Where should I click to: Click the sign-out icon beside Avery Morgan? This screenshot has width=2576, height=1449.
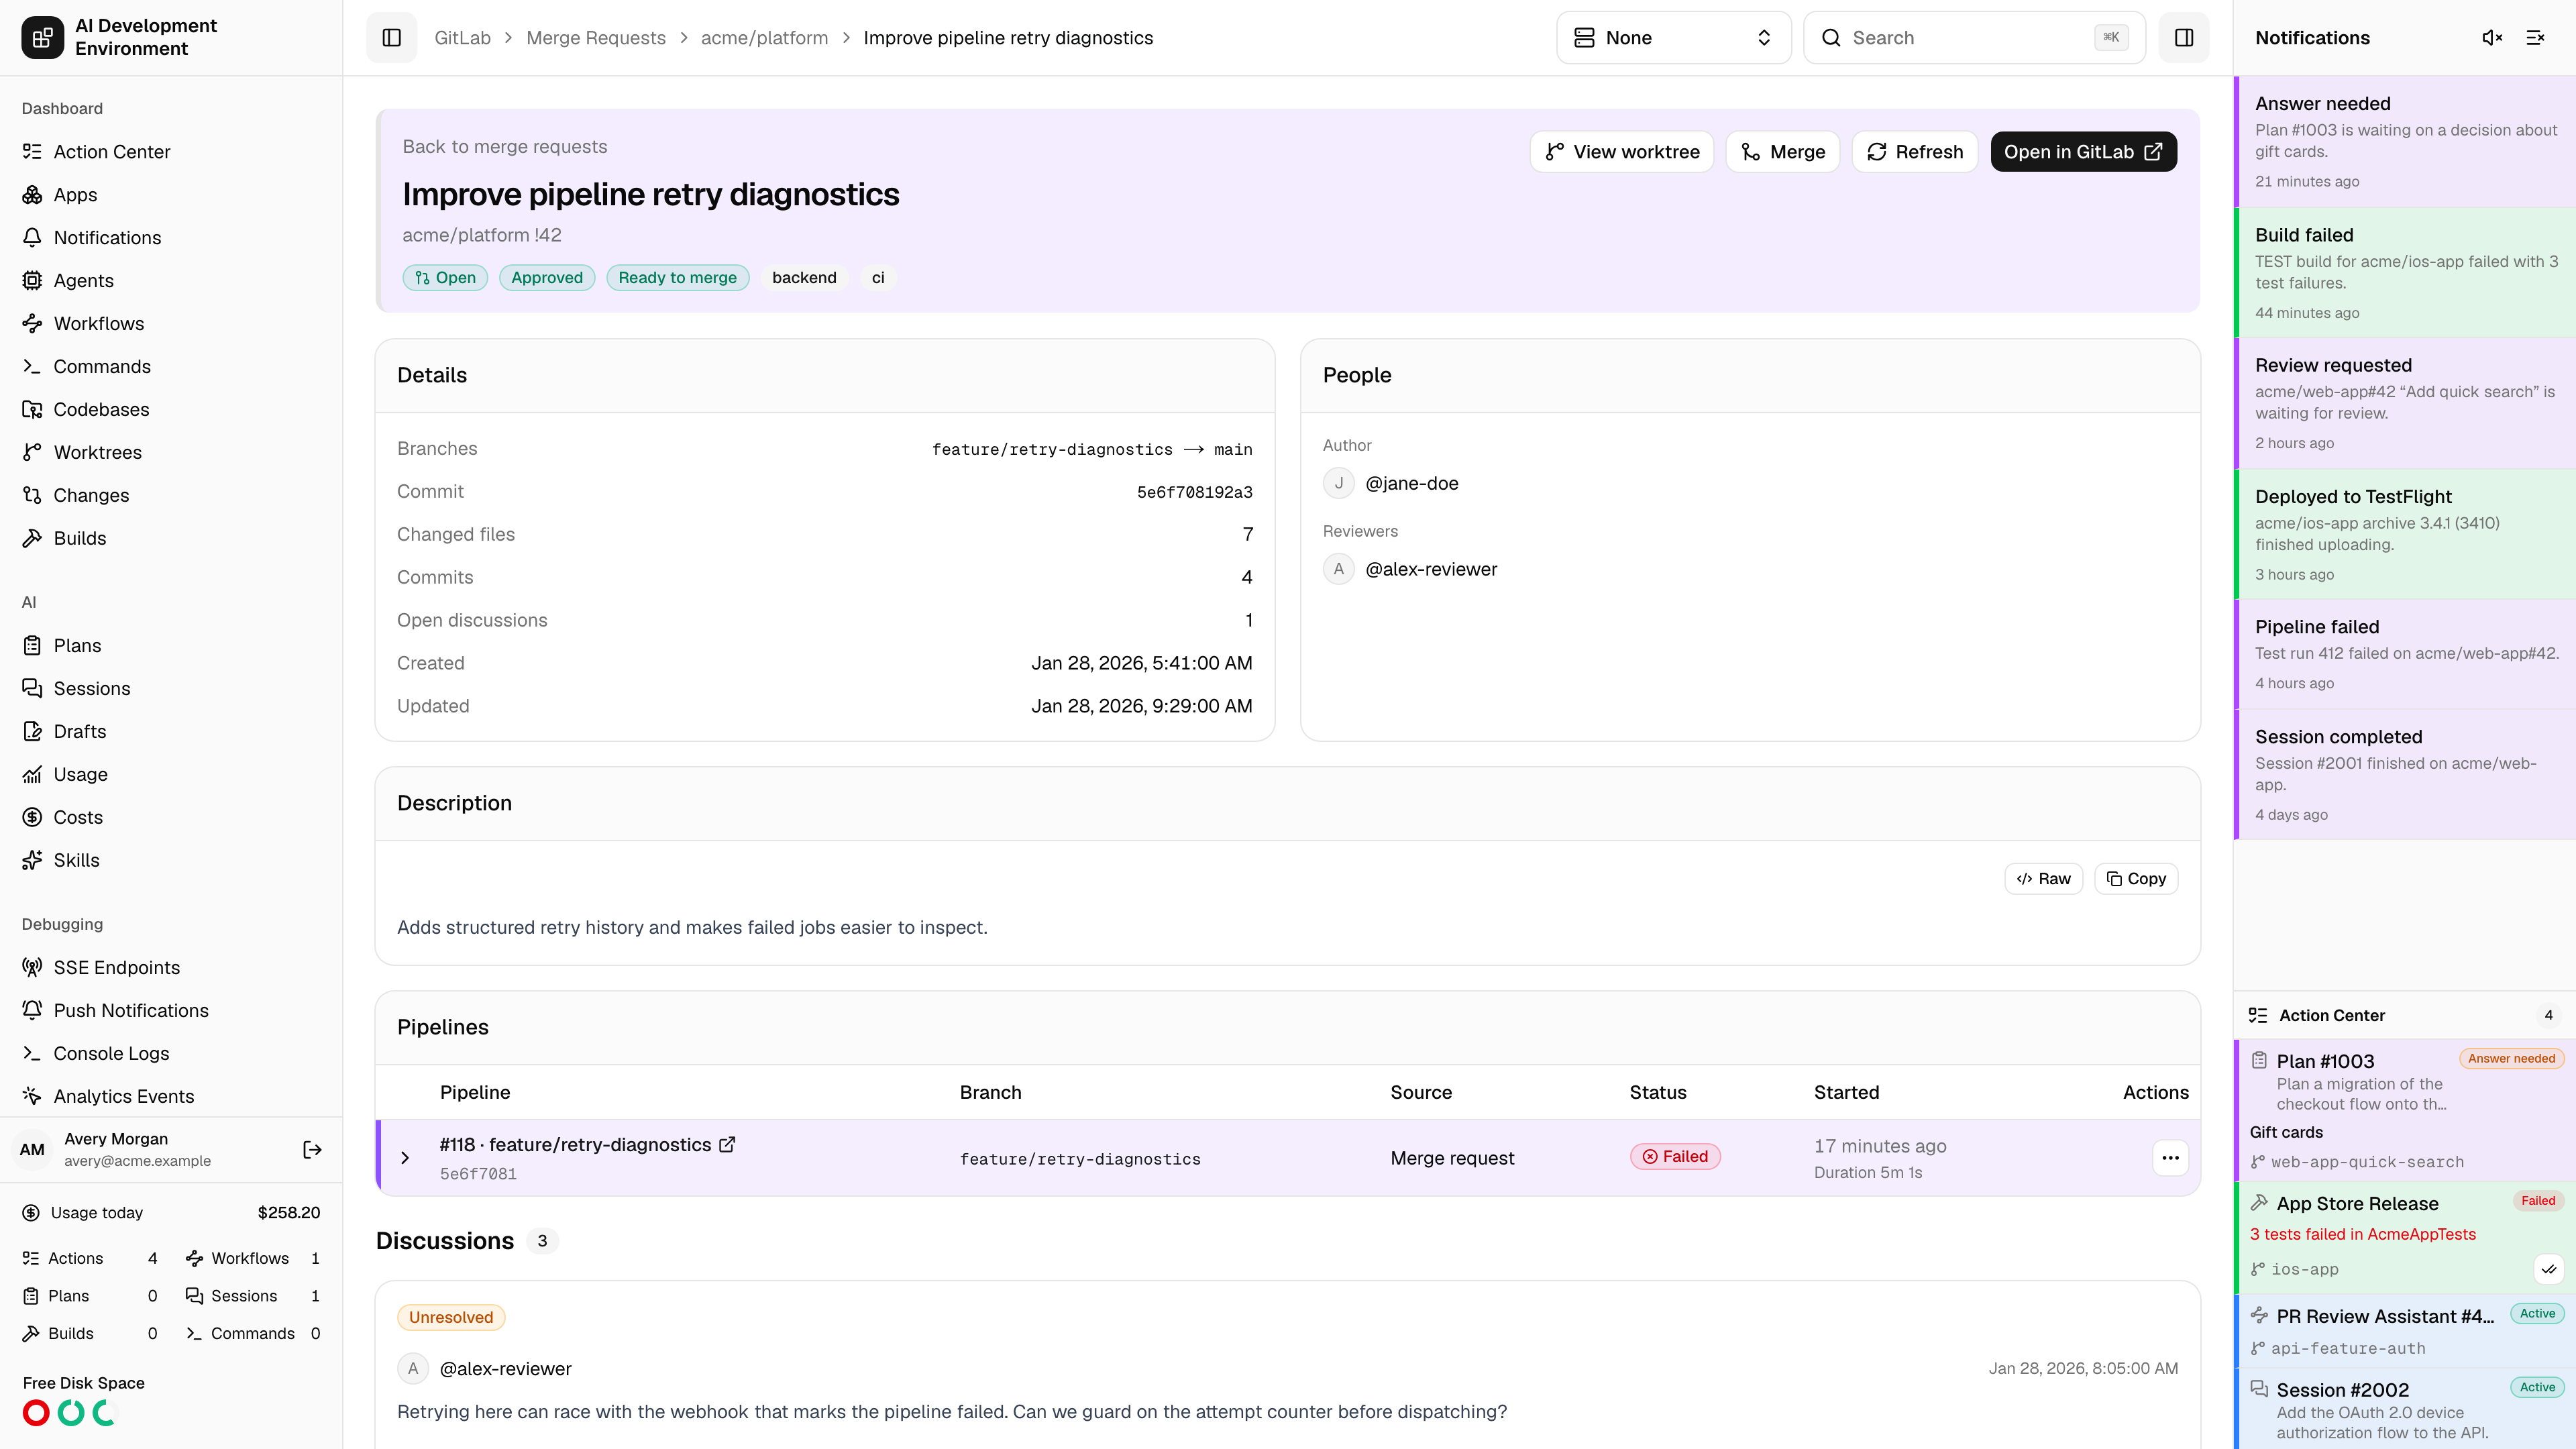[312, 1150]
